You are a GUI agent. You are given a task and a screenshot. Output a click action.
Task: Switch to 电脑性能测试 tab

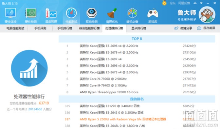[x=15, y=28]
